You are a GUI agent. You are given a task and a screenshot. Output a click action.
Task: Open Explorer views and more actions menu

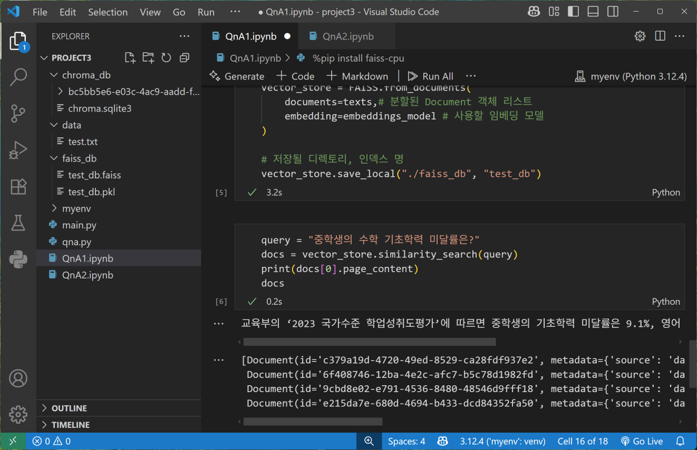click(x=185, y=36)
